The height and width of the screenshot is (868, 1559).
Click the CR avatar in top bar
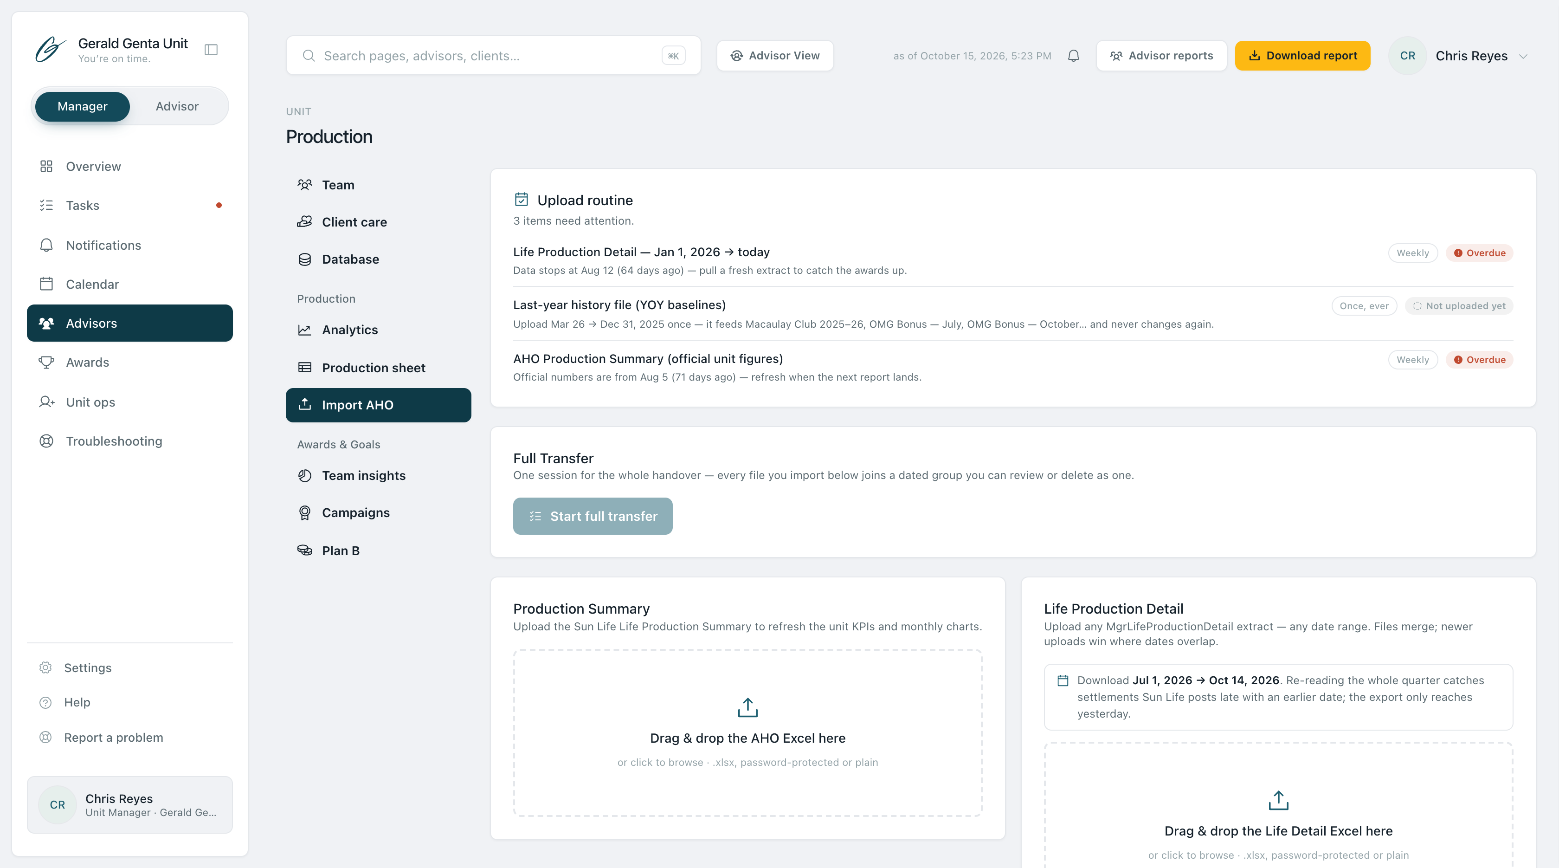tap(1407, 56)
